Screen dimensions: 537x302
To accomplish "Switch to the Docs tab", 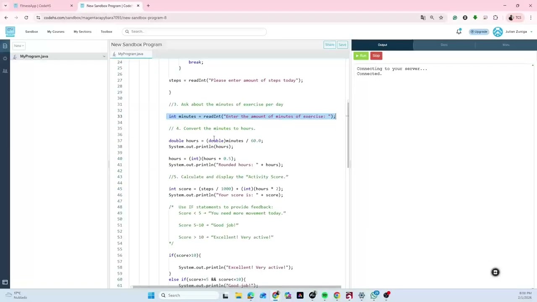I will (x=444, y=45).
